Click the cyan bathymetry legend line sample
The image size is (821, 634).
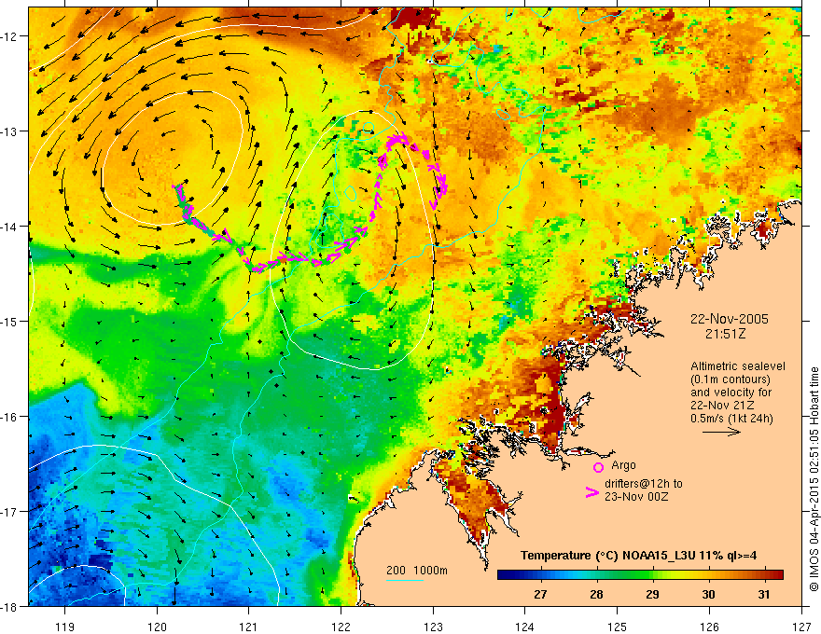point(405,580)
